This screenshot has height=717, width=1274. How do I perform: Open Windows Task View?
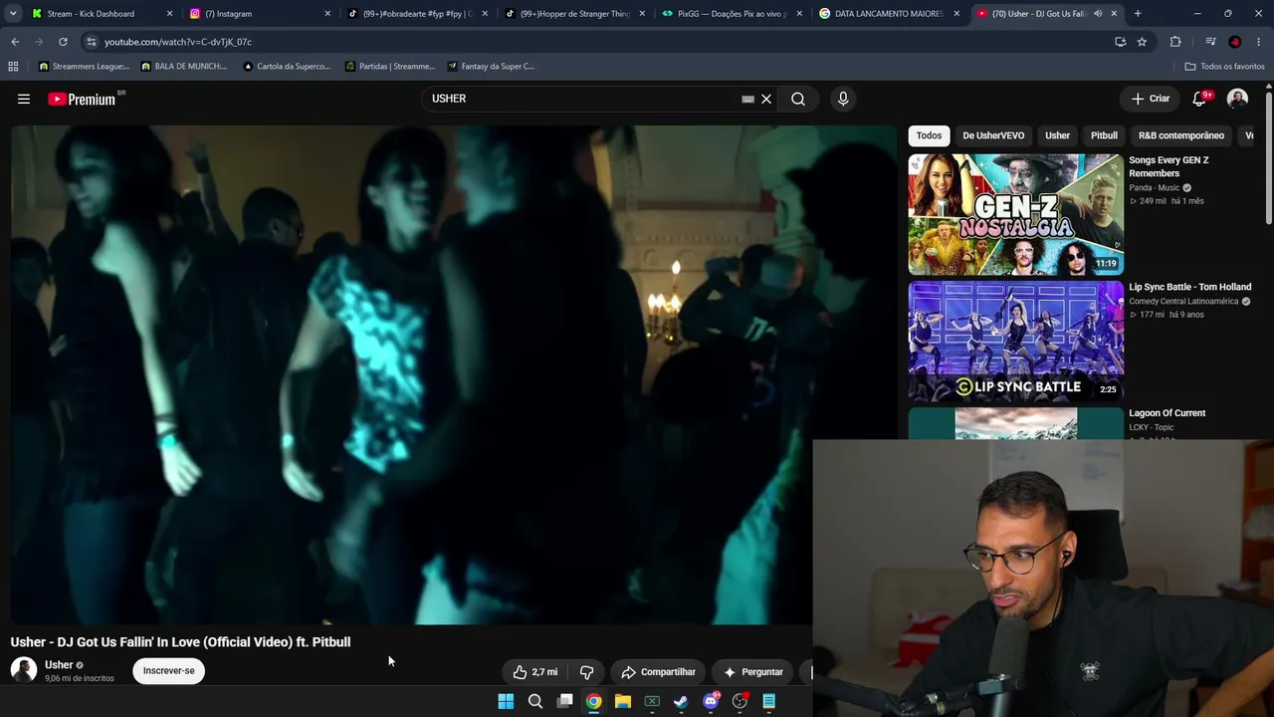pos(564,701)
